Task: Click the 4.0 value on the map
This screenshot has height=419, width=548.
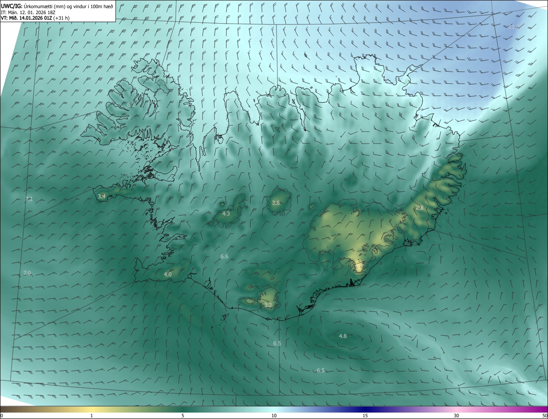Action: 168,274
